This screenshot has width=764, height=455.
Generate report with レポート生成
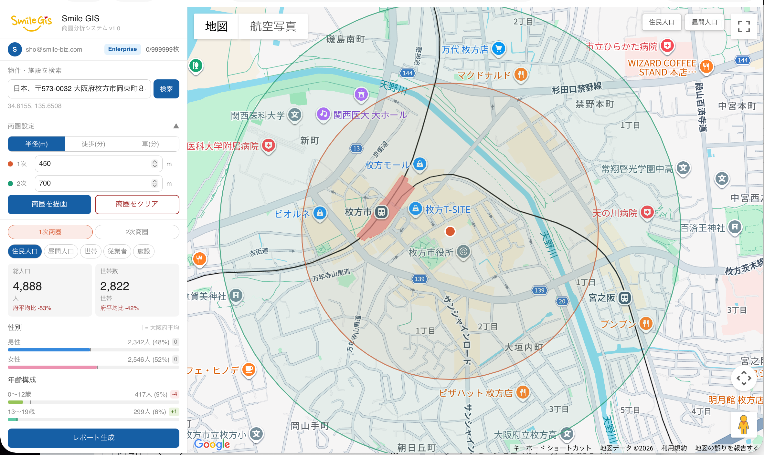(93, 438)
